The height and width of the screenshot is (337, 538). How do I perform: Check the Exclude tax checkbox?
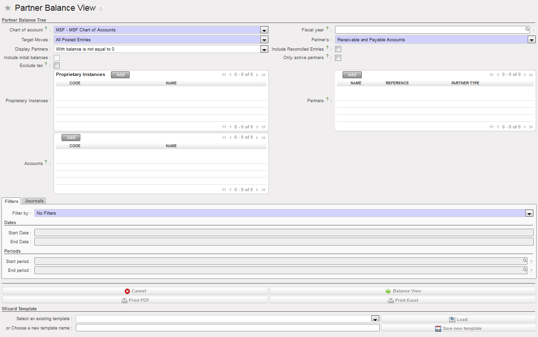pos(57,66)
